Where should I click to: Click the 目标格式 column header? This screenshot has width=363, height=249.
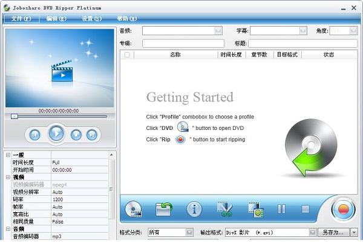(x=287, y=55)
